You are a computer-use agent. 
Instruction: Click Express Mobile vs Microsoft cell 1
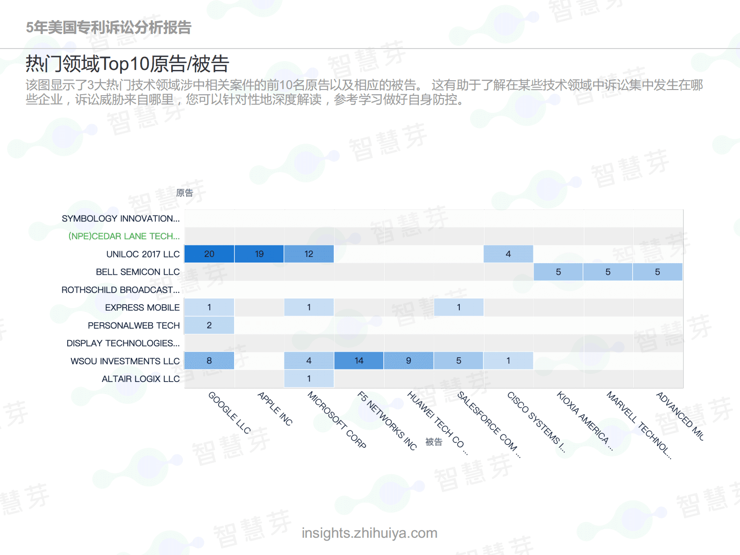(x=309, y=307)
